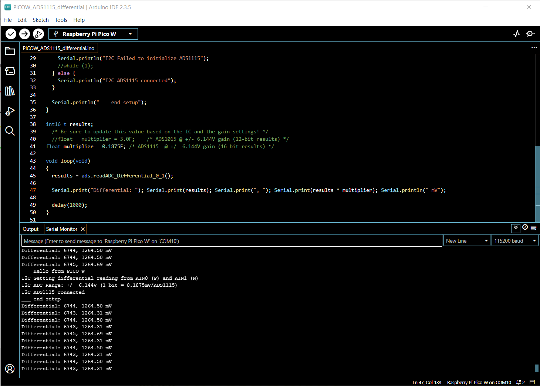Click 'I2C Getting differential reading' output line
The width and height of the screenshot is (540, 386).
tap(110, 278)
